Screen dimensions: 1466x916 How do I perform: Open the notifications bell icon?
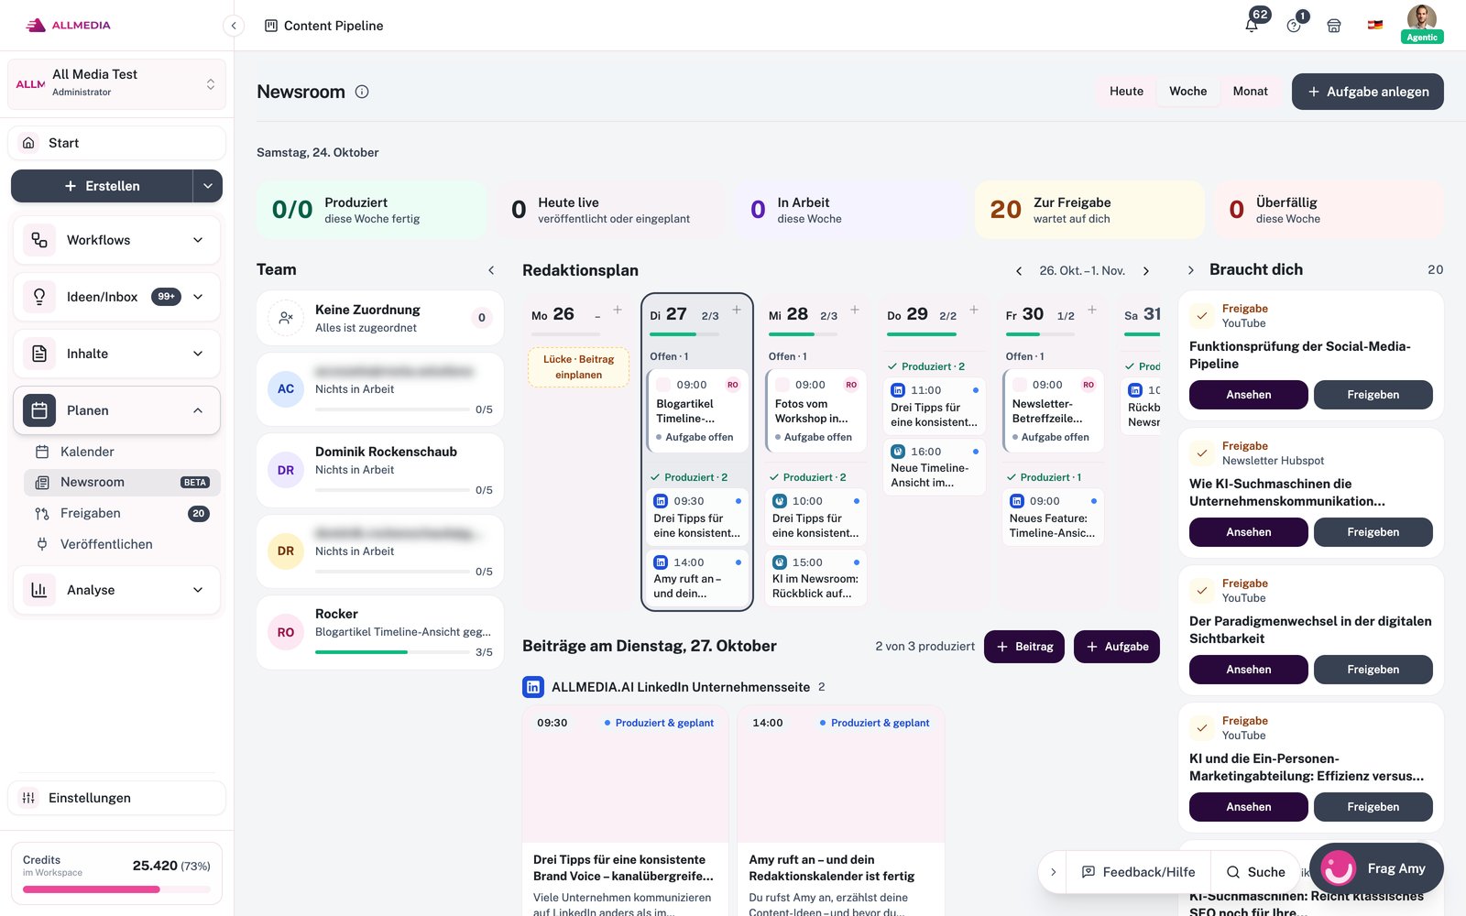1252,25
